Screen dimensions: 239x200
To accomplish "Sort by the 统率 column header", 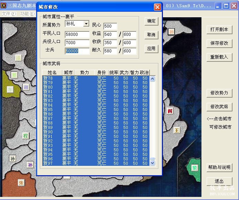I will [x=114, y=72].
